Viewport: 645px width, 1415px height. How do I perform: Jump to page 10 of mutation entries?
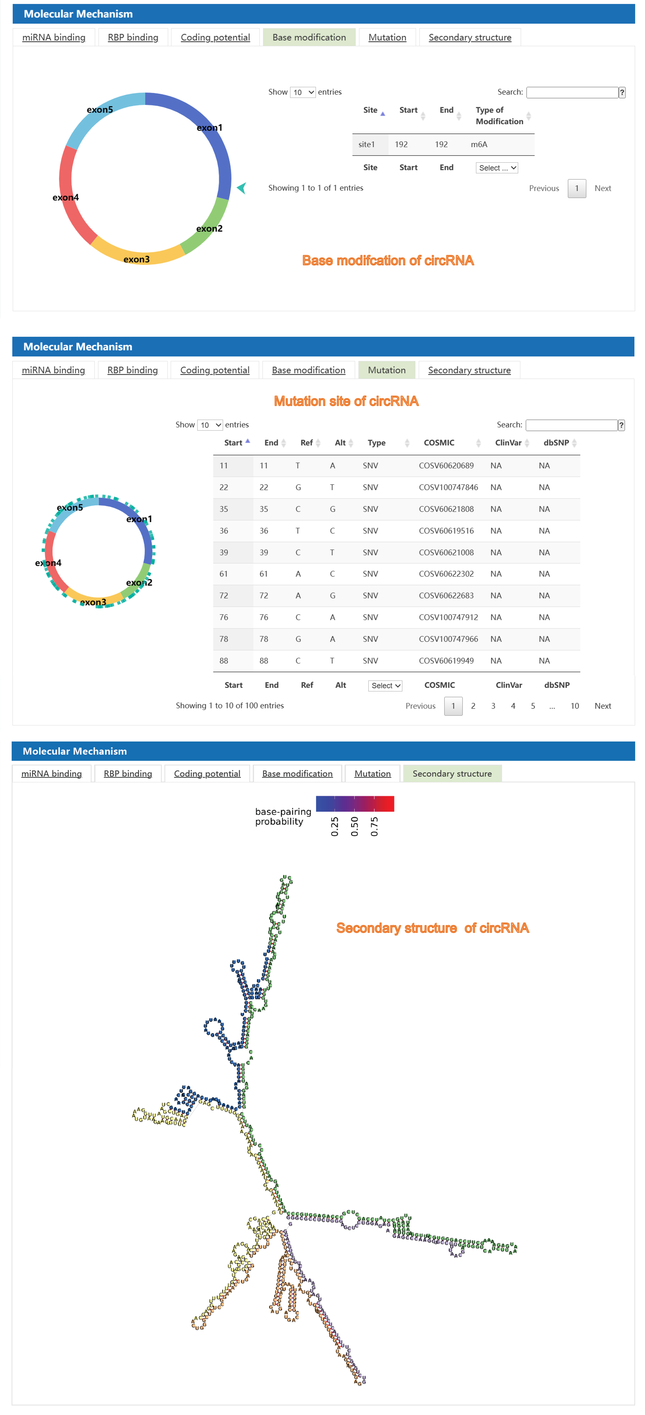point(575,706)
